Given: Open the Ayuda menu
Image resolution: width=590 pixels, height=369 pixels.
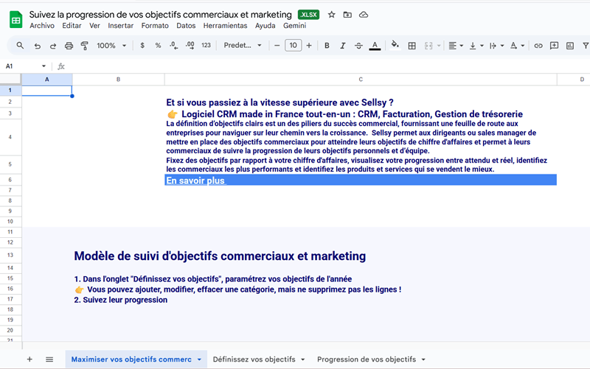Looking at the screenshot, I should pos(265,26).
